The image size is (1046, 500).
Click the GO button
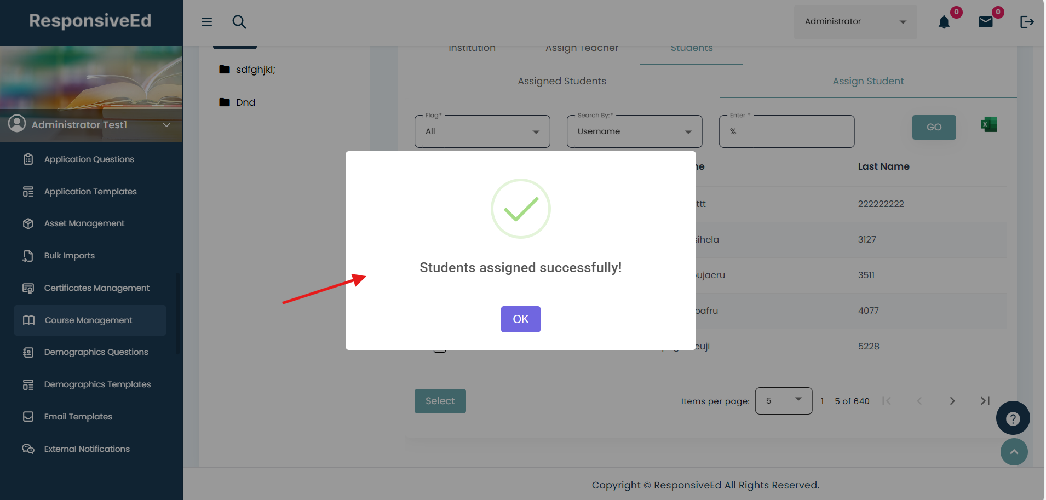(x=934, y=127)
